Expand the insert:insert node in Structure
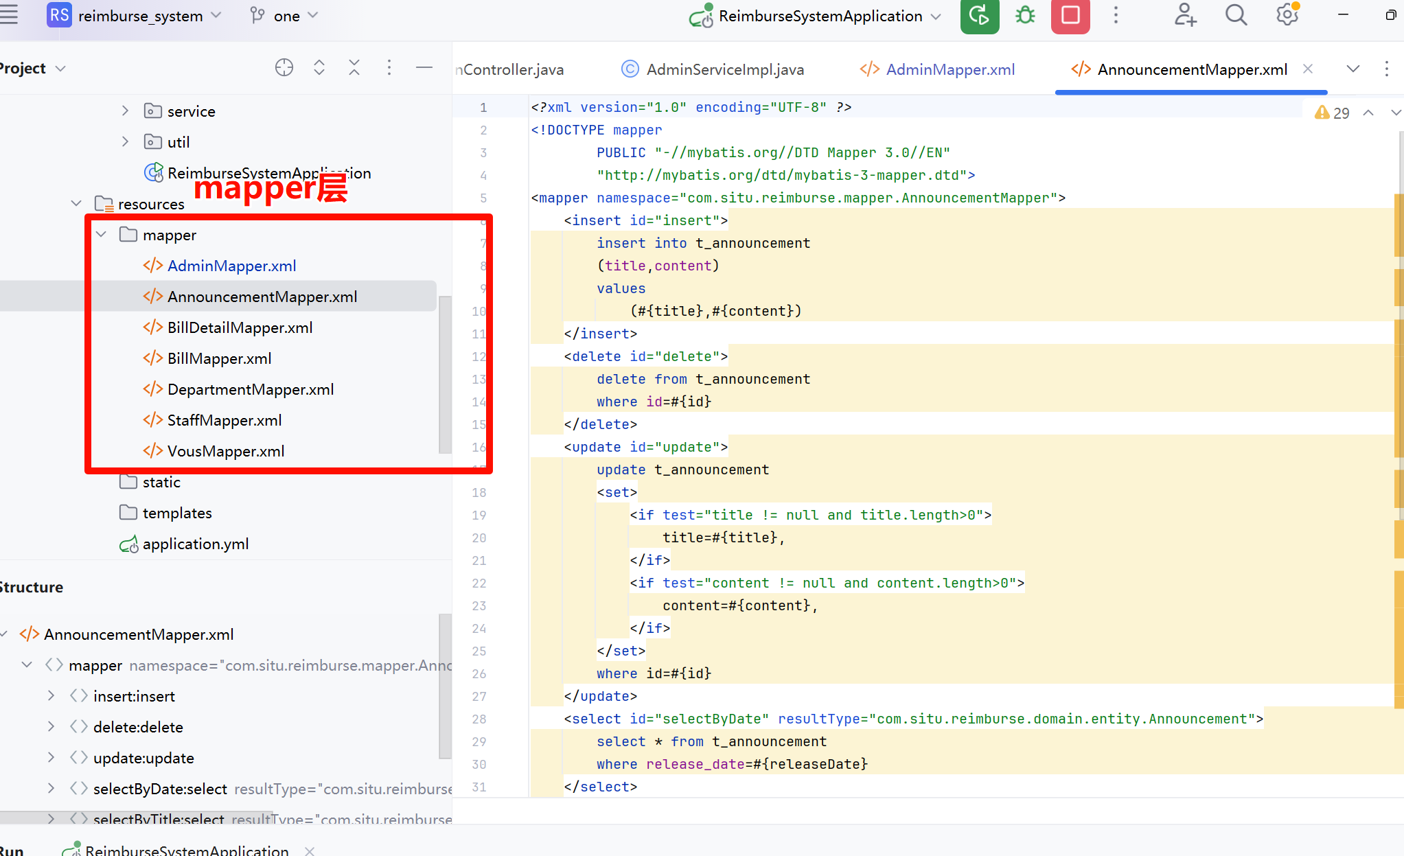The height and width of the screenshot is (856, 1404). coord(51,695)
